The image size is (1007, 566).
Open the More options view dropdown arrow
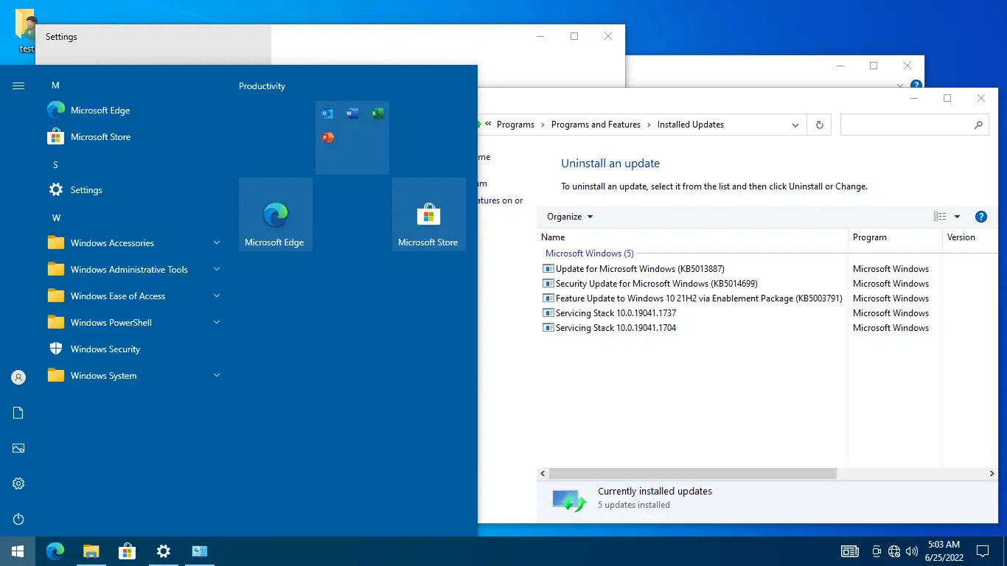[x=957, y=217]
